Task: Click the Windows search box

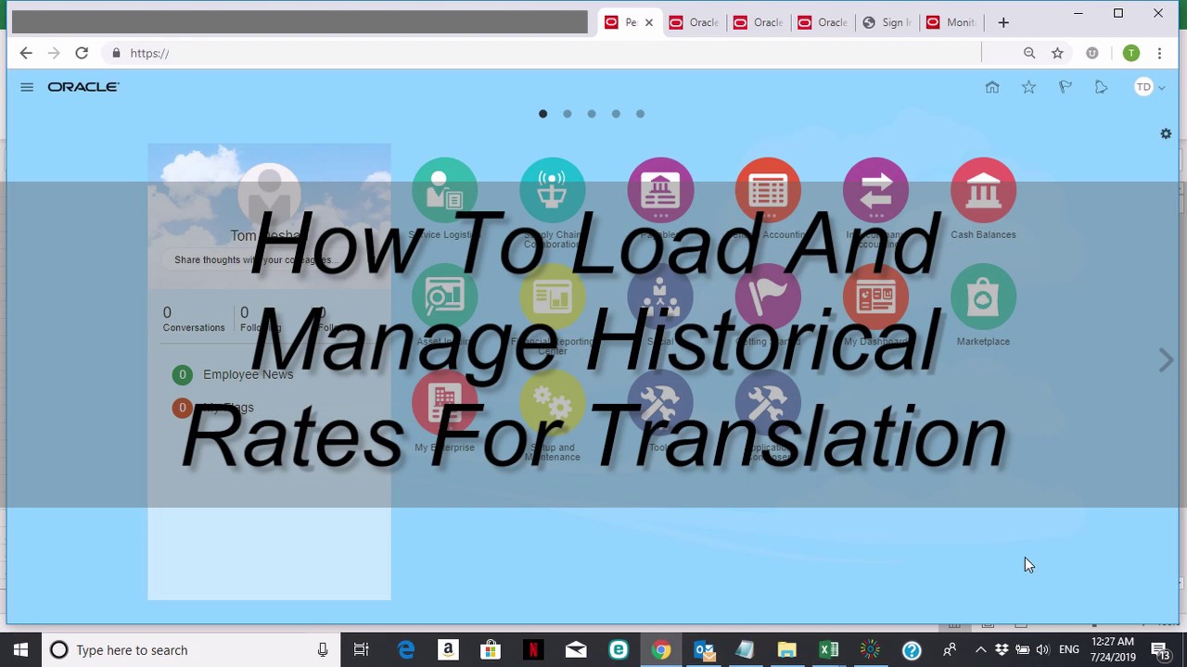Action: pyautogui.click(x=190, y=650)
